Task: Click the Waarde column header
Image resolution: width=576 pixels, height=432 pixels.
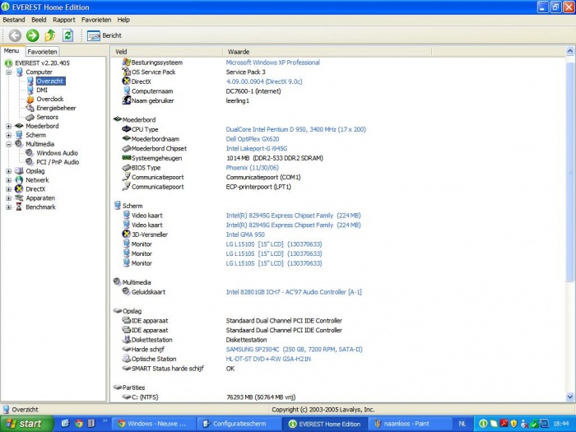Action: pos(327,52)
